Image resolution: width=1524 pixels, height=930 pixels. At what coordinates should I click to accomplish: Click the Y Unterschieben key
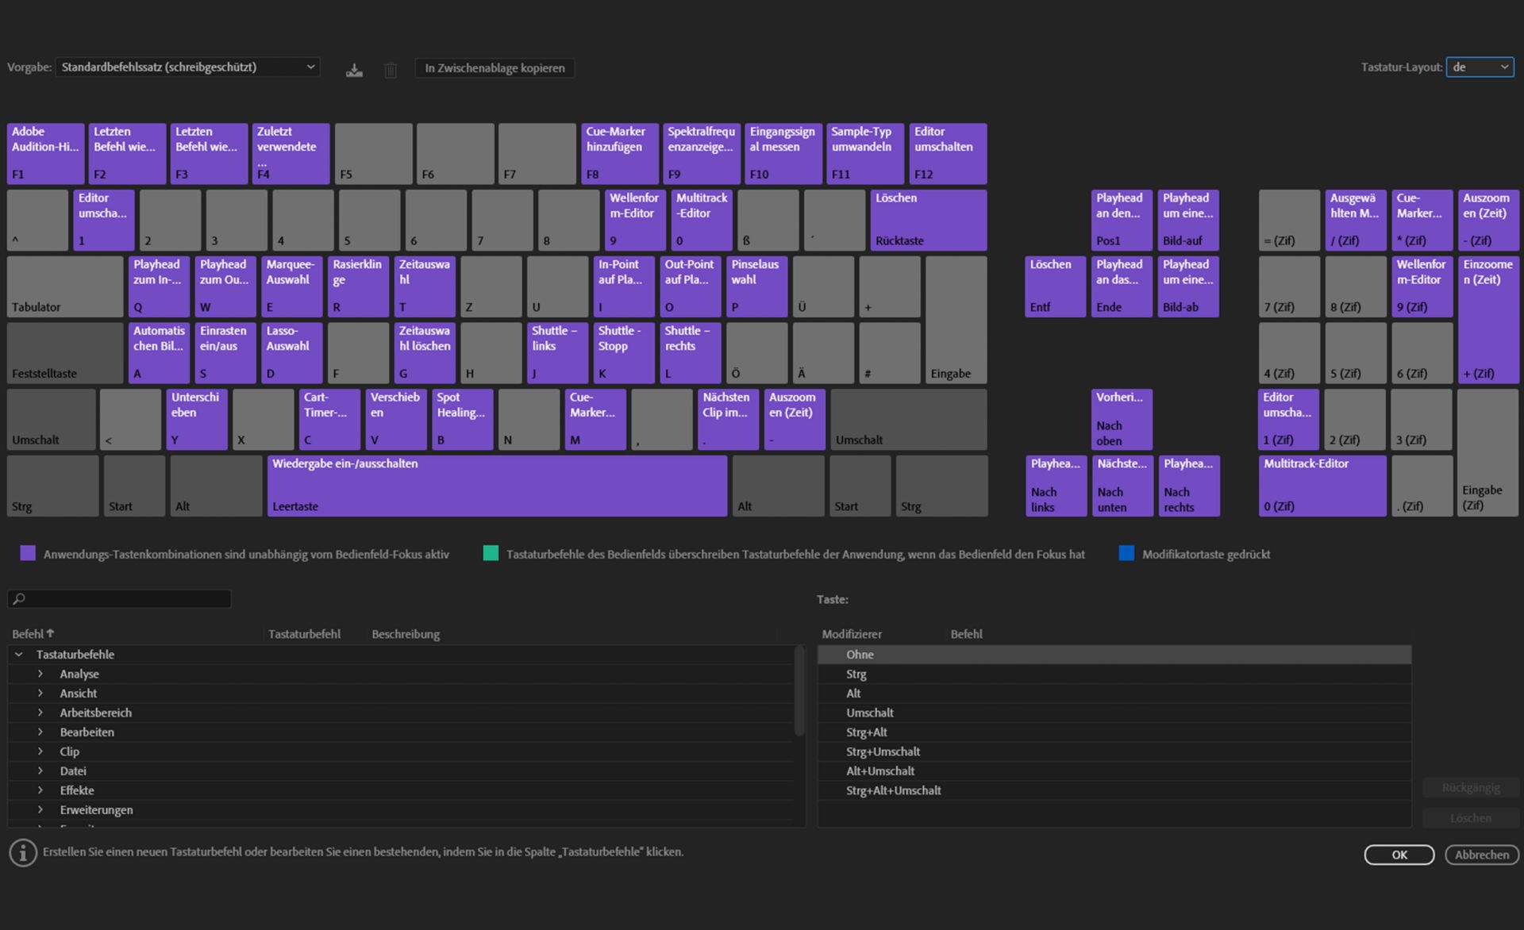coord(197,419)
